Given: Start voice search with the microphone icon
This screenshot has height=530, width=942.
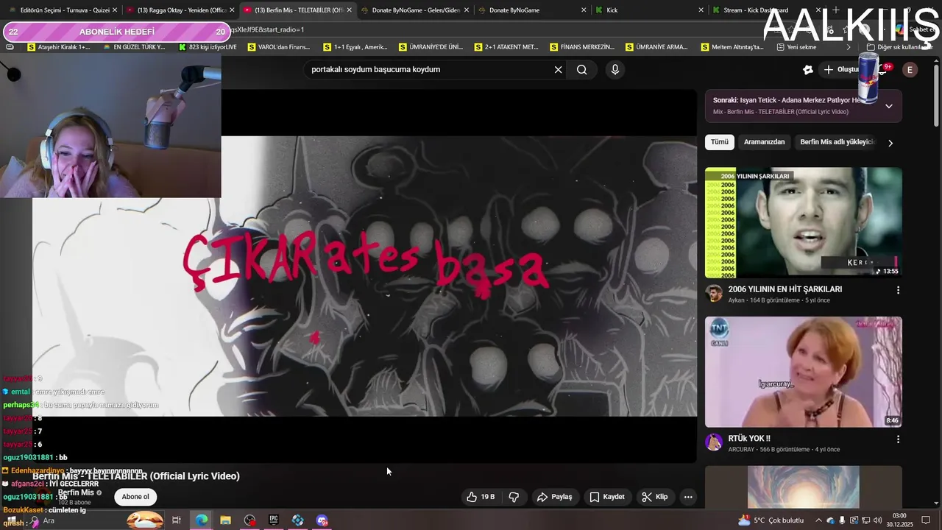Looking at the screenshot, I should (615, 70).
